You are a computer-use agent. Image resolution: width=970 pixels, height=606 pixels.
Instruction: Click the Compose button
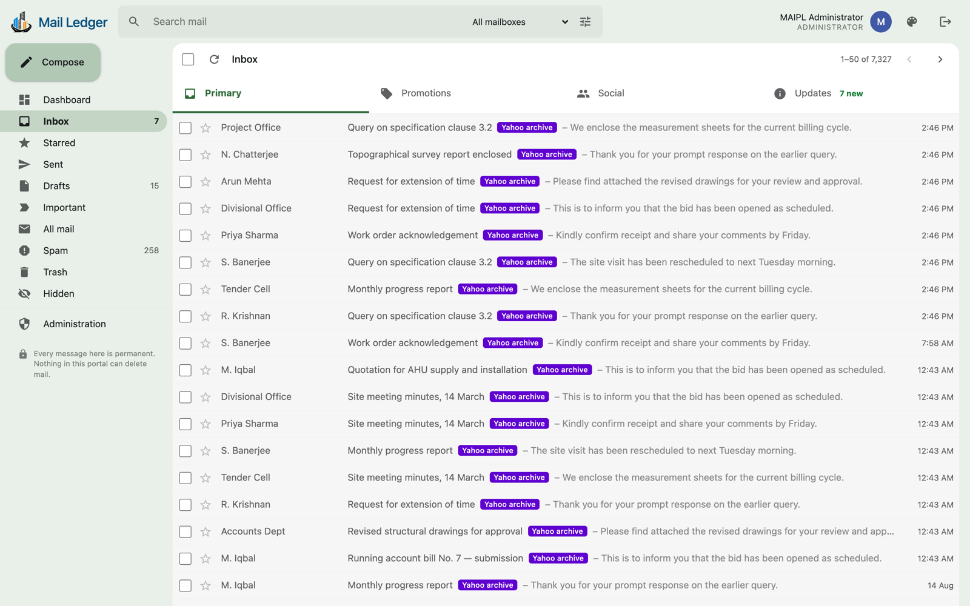coord(53,62)
